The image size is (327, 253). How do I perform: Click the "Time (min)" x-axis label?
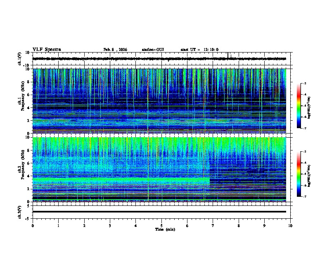point(165,229)
